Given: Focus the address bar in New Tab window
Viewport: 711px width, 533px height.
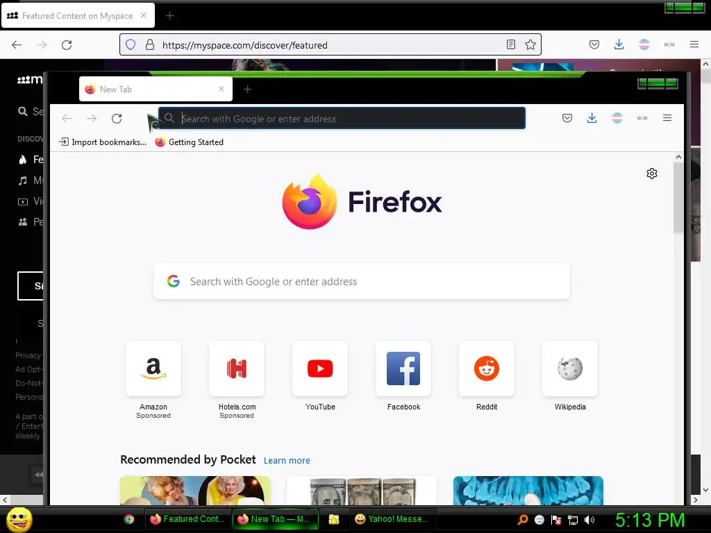Looking at the screenshot, I should pos(342,118).
